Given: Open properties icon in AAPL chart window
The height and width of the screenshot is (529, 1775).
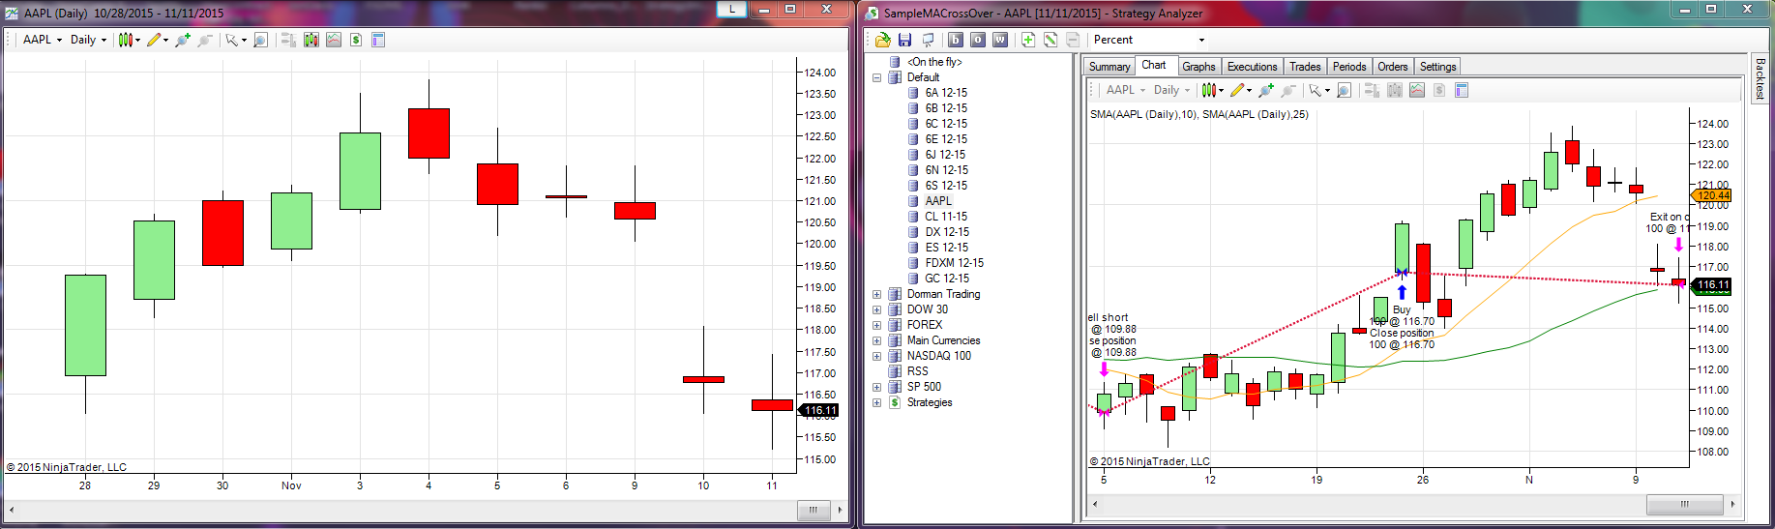Looking at the screenshot, I should click(x=378, y=40).
